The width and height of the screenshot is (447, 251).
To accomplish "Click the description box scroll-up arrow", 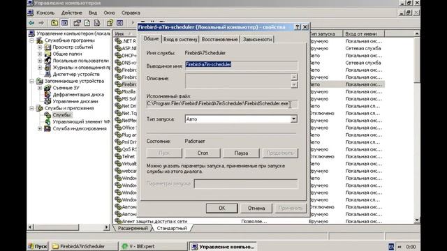I will pos(294,77).
